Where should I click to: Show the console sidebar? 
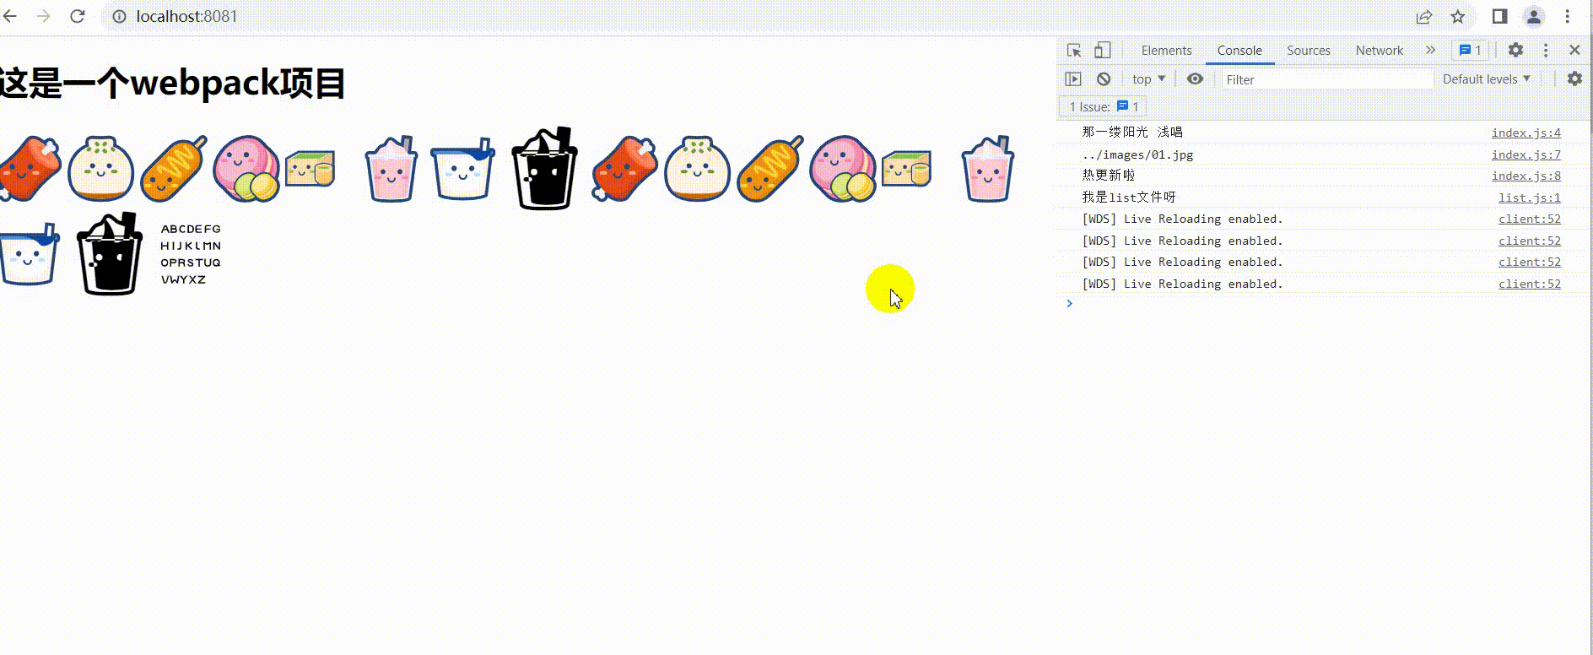[x=1073, y=78]
